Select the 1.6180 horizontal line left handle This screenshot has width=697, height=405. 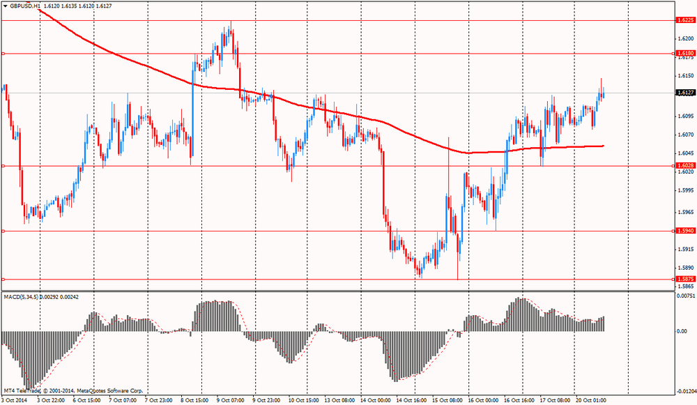[x=3, y=54]
